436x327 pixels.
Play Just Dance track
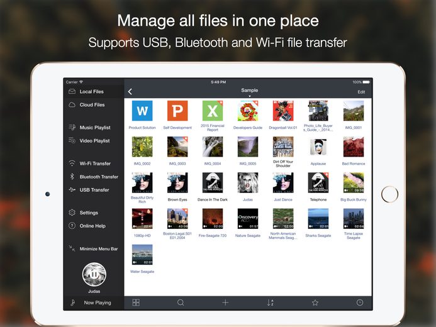point(283,182)
